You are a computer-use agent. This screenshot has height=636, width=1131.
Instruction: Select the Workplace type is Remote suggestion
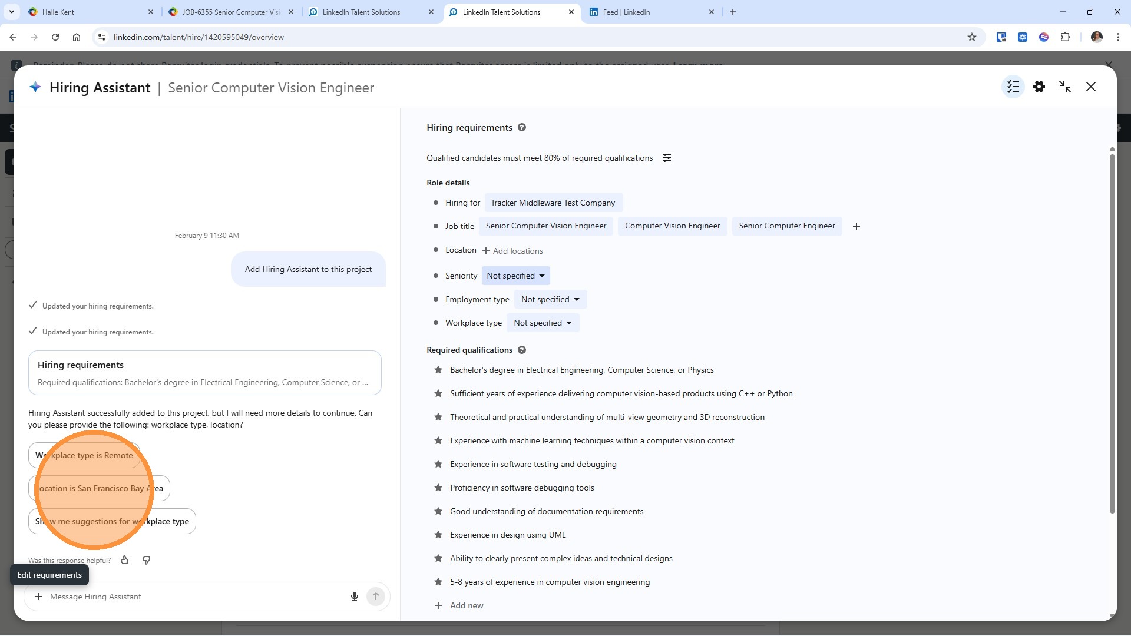(84, 455)
